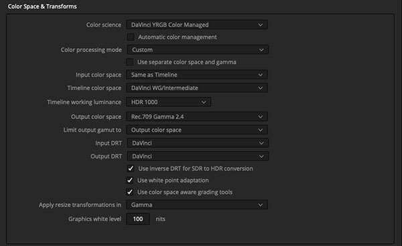Screen dimensions: 402x246
Task: Open the Color science dropdown
Action: [x=197, y=25]
